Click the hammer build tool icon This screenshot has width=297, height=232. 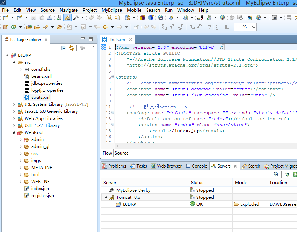pos(76,18)
